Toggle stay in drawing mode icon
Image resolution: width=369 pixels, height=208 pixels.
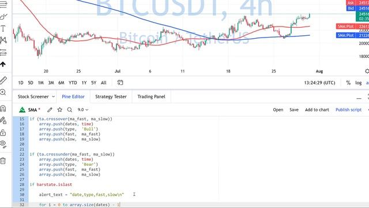pyautogui.click(x=3, y=121)
